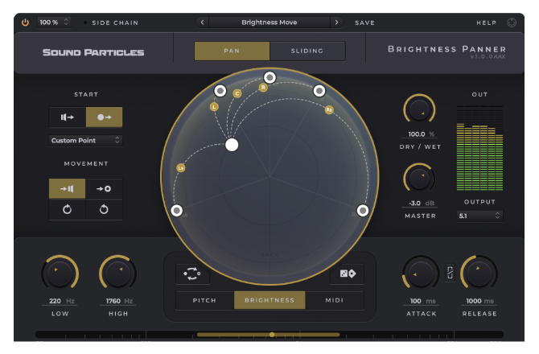Viewport: 539px width, 354px height.
Task: Click the circular icon beside Help
Action: pyautogui.click(x=512, y=23)
